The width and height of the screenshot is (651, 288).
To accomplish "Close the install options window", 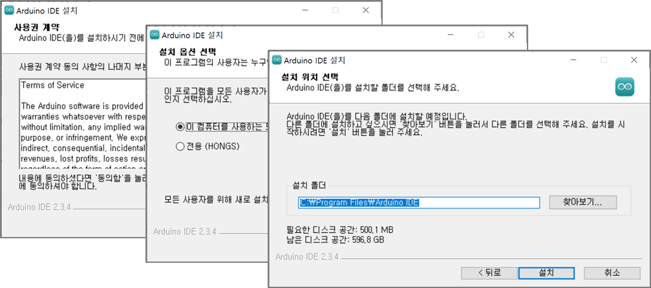I will pos(511,35).
